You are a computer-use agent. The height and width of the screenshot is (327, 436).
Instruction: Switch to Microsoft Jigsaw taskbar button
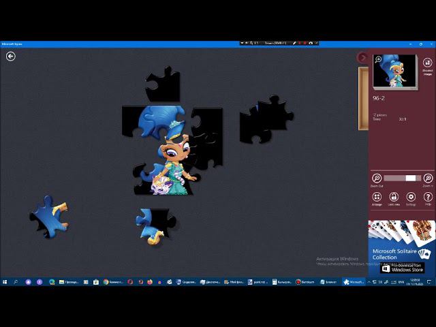(354, 282)
